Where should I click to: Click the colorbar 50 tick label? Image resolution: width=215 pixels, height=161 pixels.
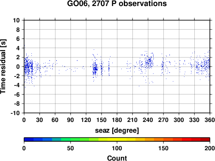[x=71, y=149]
